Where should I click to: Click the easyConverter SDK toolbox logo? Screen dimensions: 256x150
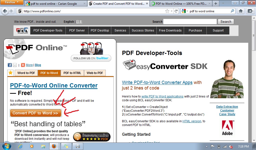tap(129, 65)
